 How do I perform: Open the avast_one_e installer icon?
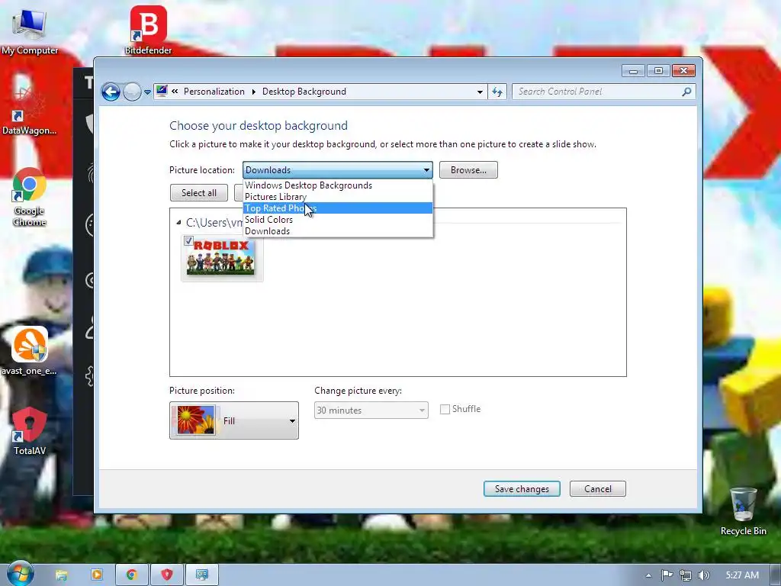tap(29, 351)
